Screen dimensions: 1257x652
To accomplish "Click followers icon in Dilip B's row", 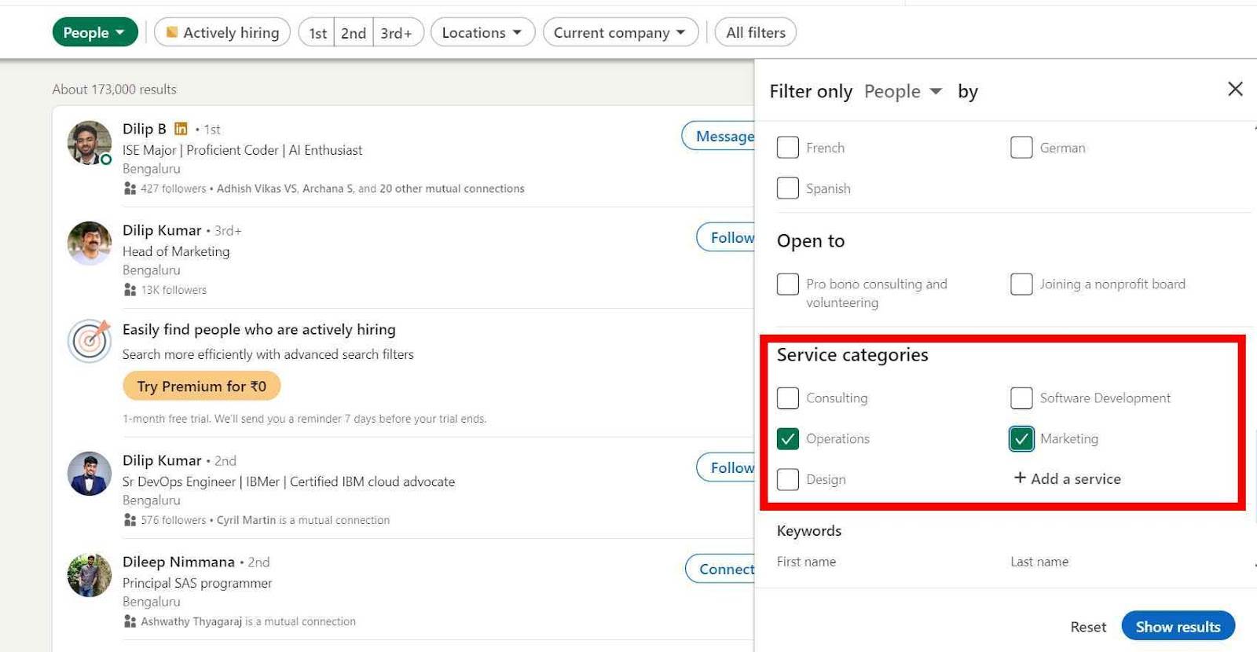I will click(130, 189).
